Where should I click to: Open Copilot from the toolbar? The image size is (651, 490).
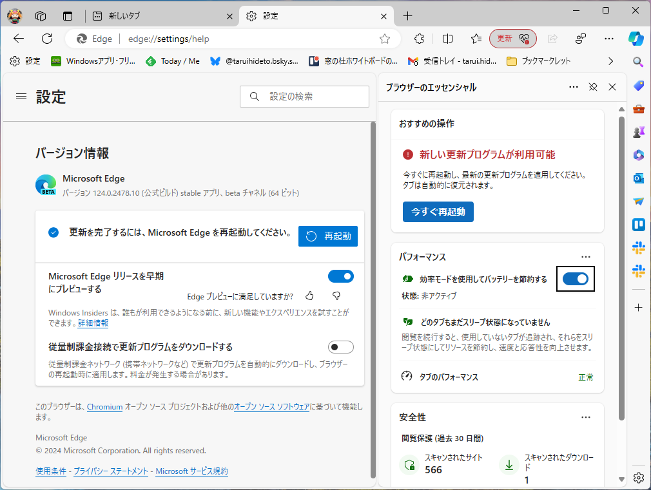coord(637,39)
